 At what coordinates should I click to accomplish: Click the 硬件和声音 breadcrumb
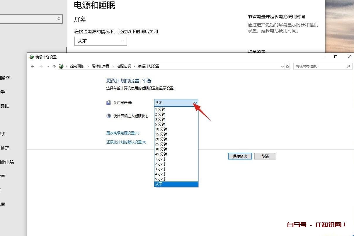pyautogui.click(x=100, y=66)
